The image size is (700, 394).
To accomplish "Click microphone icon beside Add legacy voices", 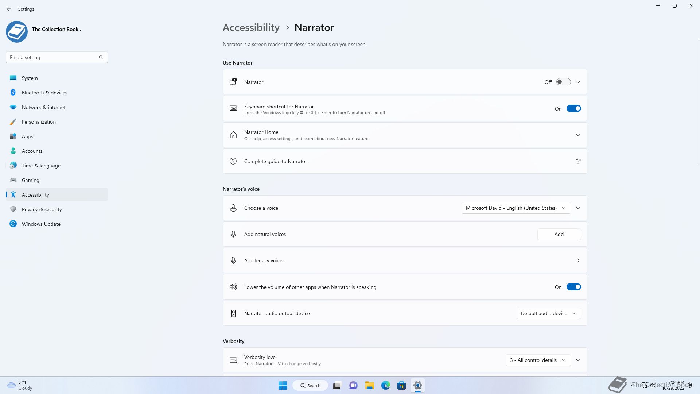I will pyautogui.click(x=233, y=260).
